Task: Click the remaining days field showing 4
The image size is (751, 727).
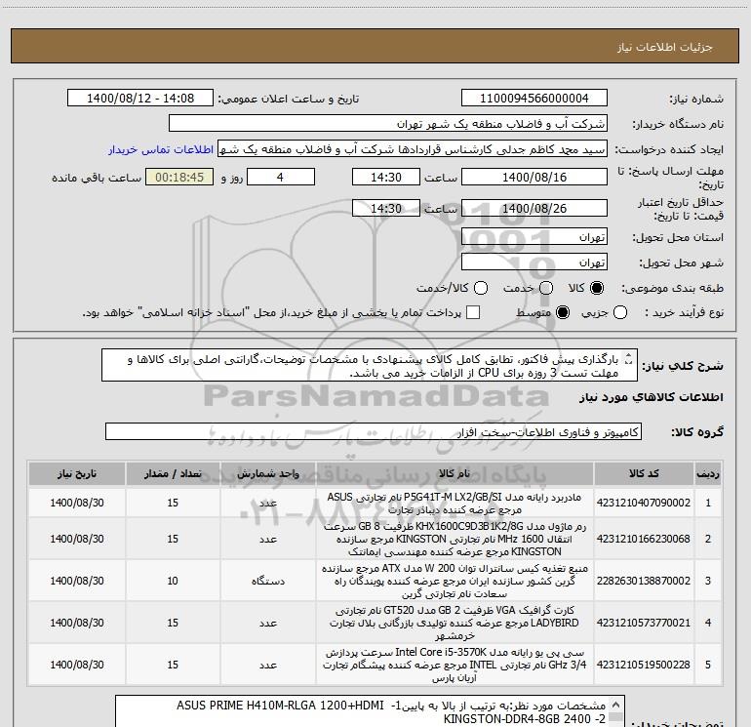Action: click(x=281, y=178)
